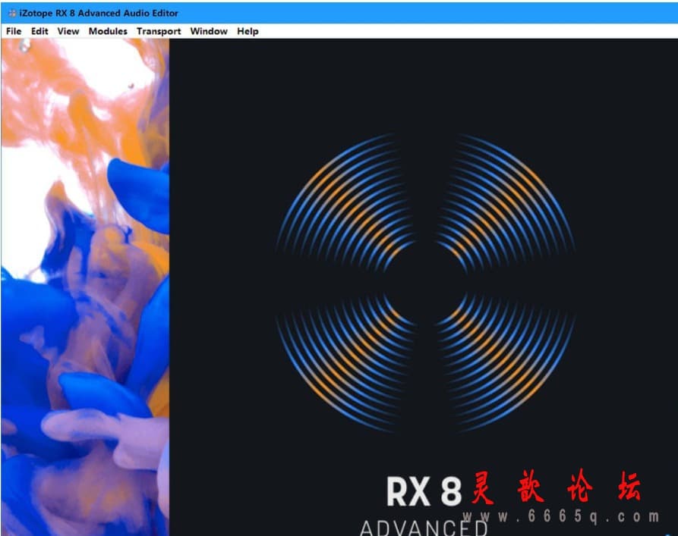Open the File menu
Screen dimensions: 678x536
click(14, 31)
